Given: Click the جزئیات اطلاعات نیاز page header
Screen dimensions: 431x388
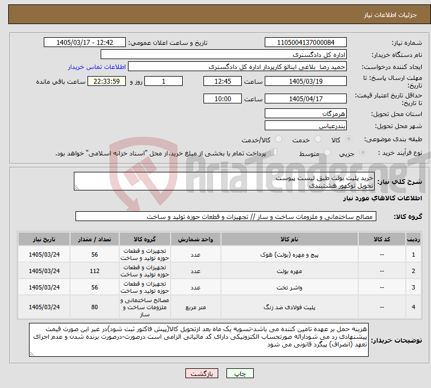Looking at the screenshot, I should point(391,15).
